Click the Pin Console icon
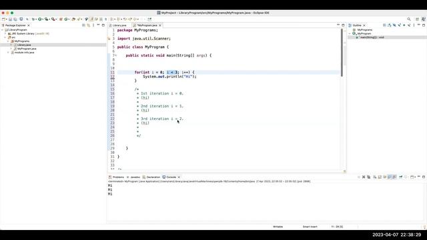The height and width of the screenshot is (240, 427). coord(400,177)
